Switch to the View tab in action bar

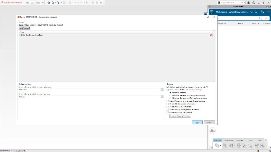[250, 140]
